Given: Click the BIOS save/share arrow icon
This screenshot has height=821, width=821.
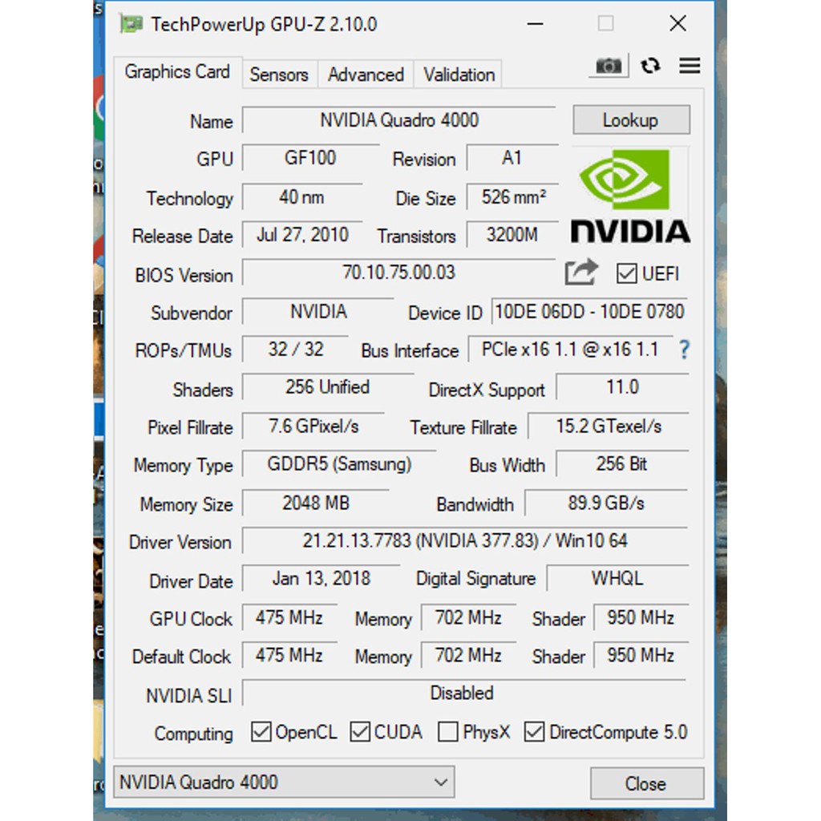Looking at the screenshot, I should tap(581, 272).
